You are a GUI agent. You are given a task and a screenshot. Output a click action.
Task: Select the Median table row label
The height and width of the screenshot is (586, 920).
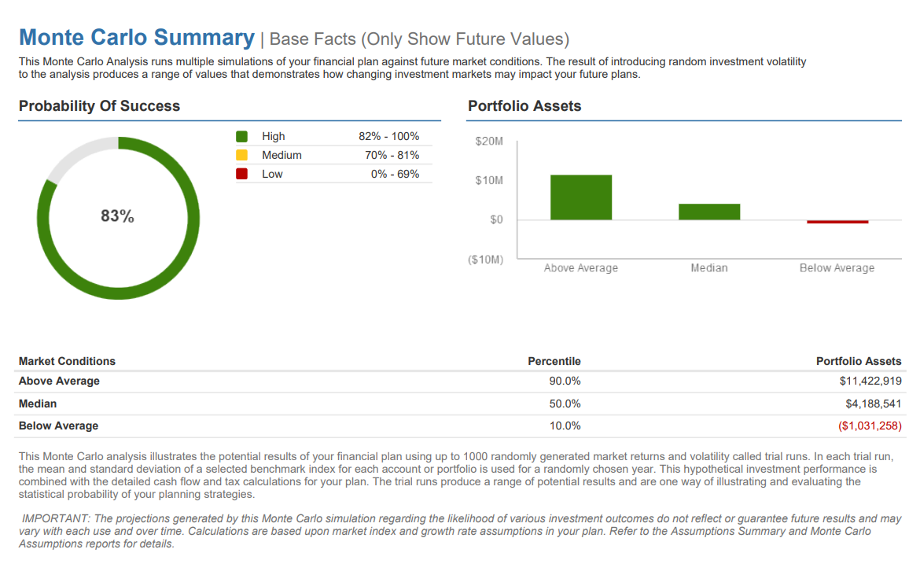pos(38,404)
